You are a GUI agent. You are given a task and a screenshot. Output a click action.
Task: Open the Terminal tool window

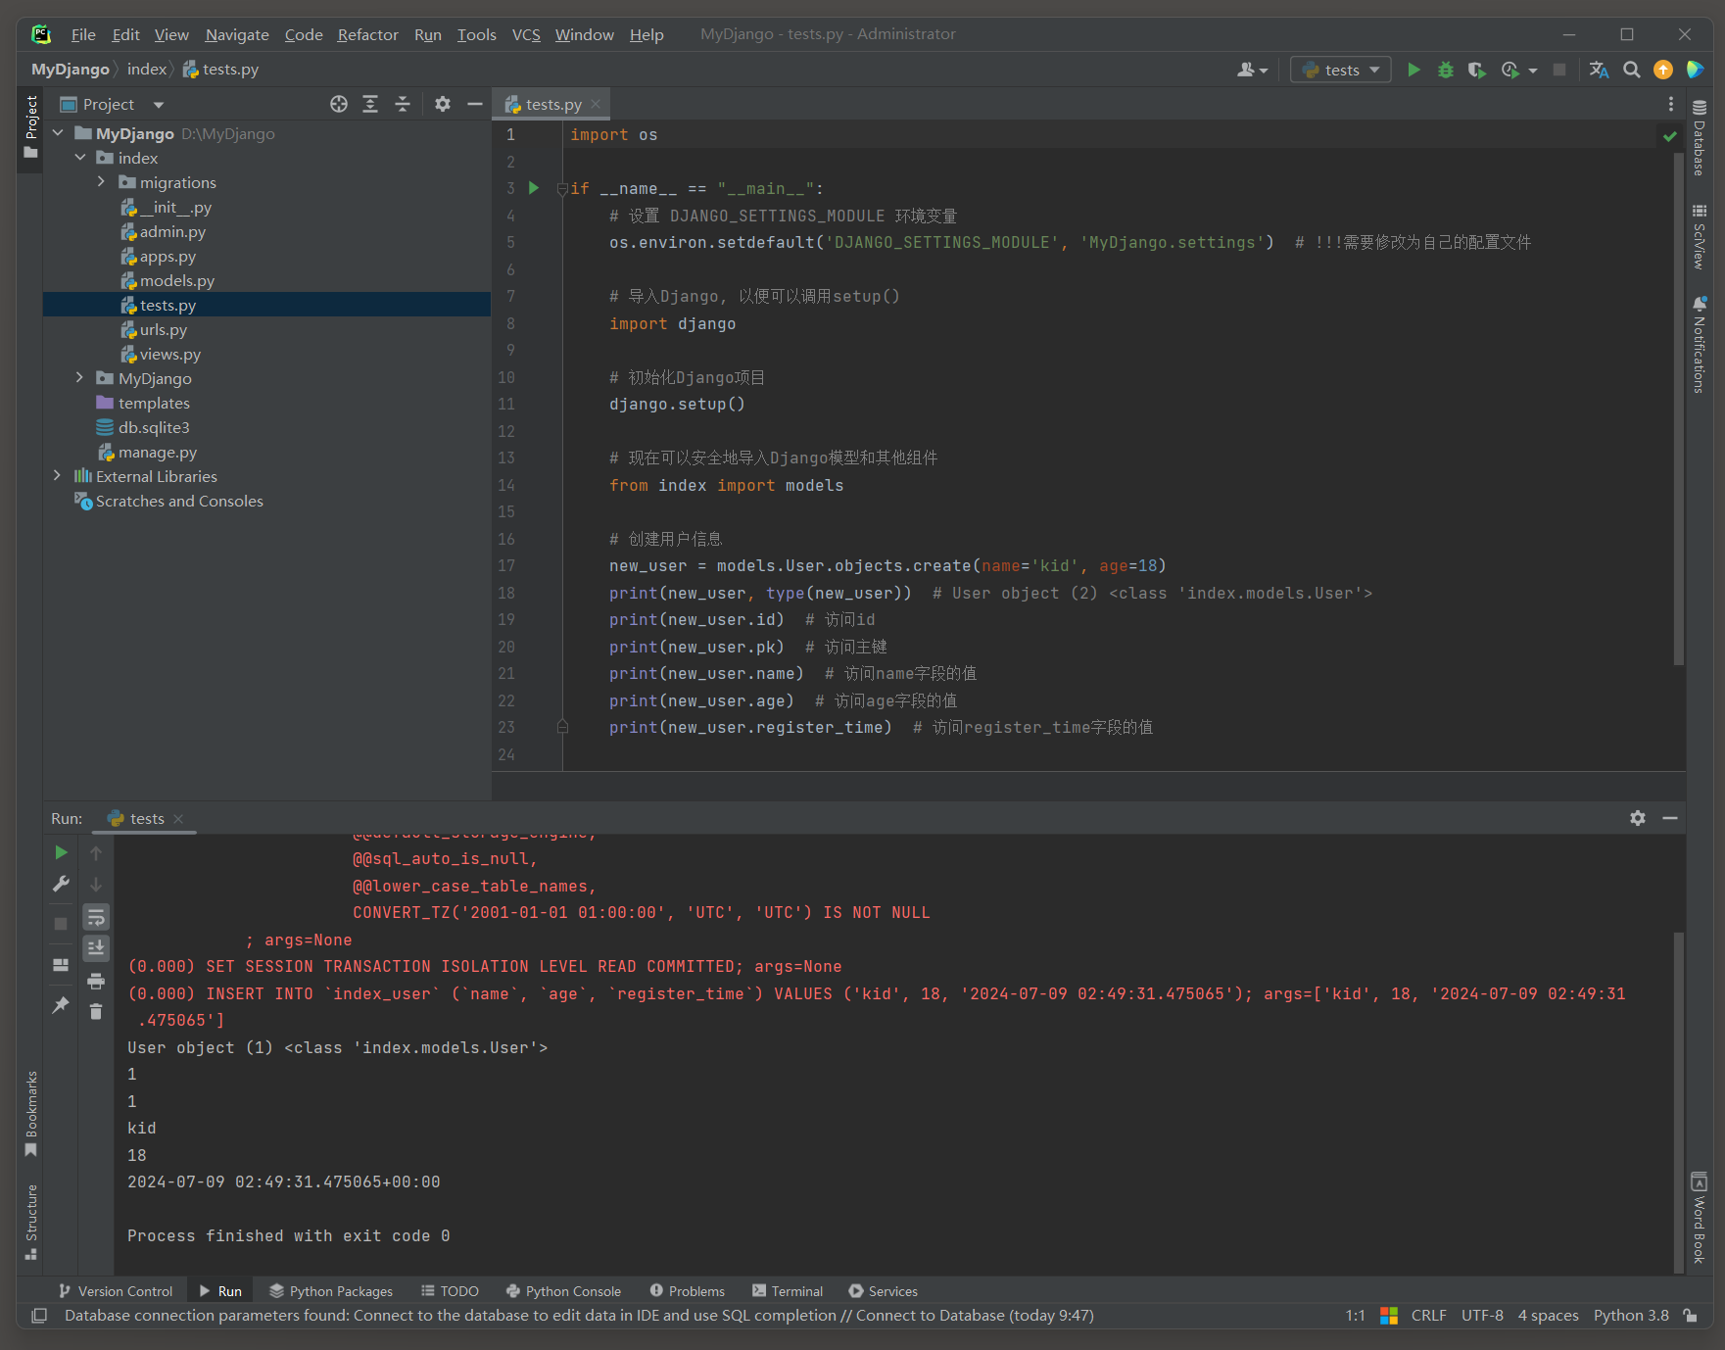point(788,1291)
